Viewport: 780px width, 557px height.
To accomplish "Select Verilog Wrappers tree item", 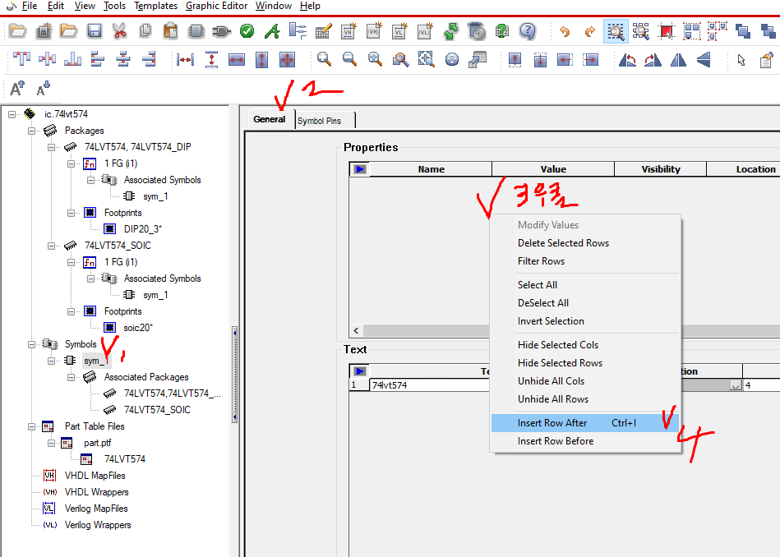I will pos(98,525).
